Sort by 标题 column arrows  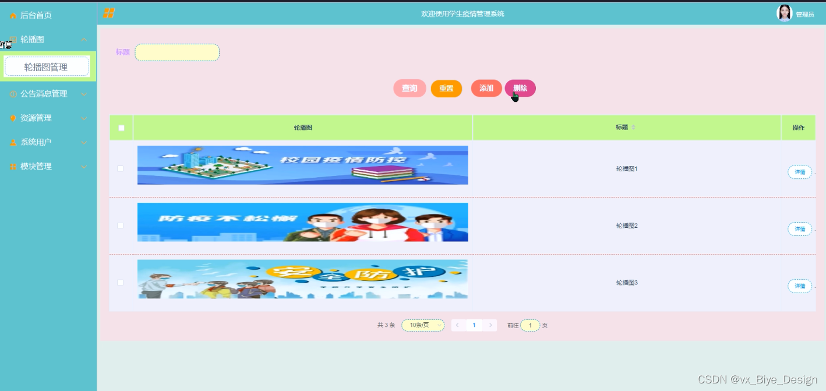click(634, 127)
